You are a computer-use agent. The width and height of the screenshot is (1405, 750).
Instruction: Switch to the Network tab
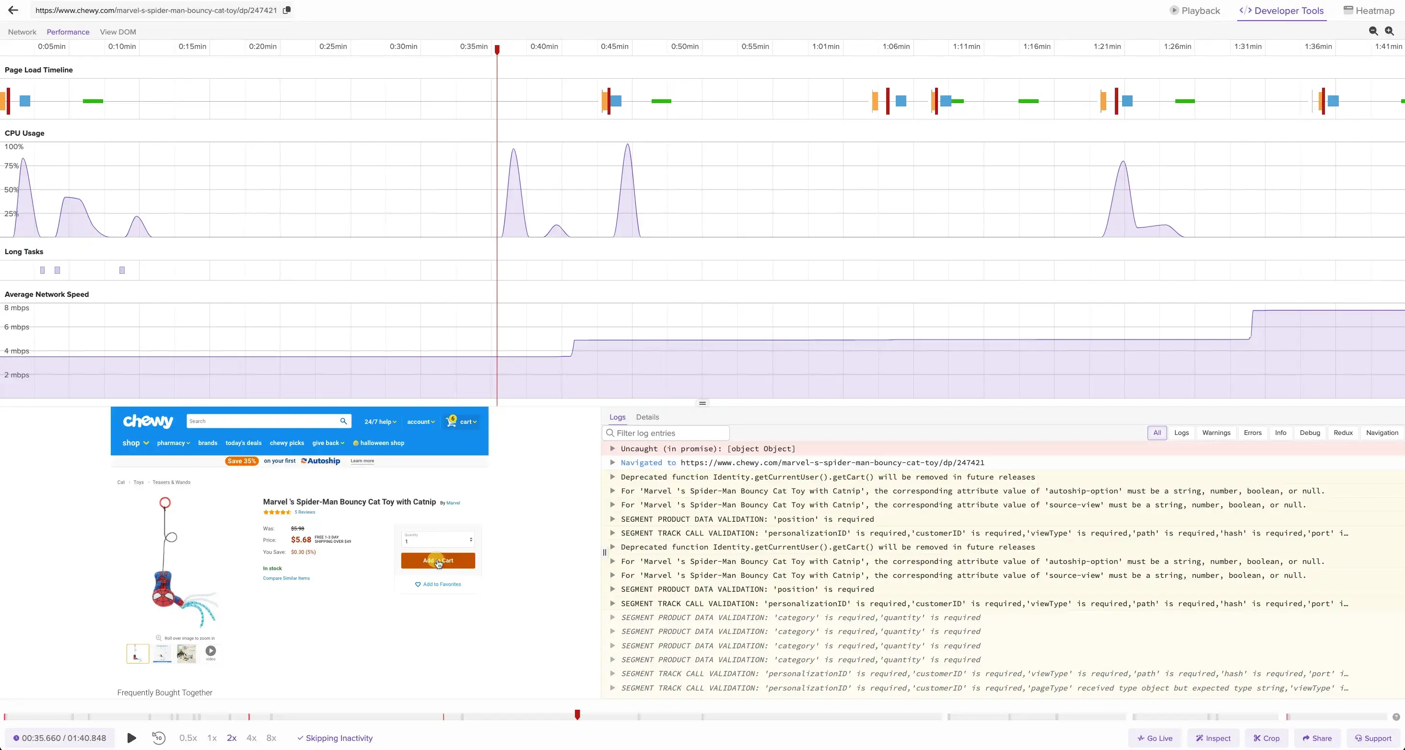22,32
